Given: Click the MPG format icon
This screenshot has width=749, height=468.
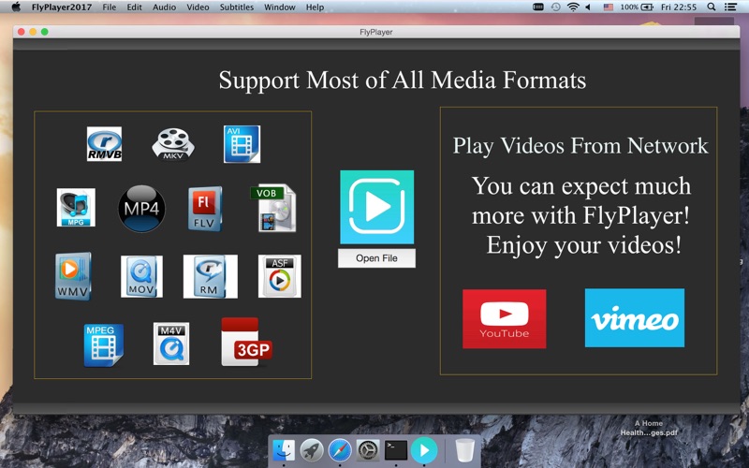Looking at the screenshot, I should pos(76,207).
